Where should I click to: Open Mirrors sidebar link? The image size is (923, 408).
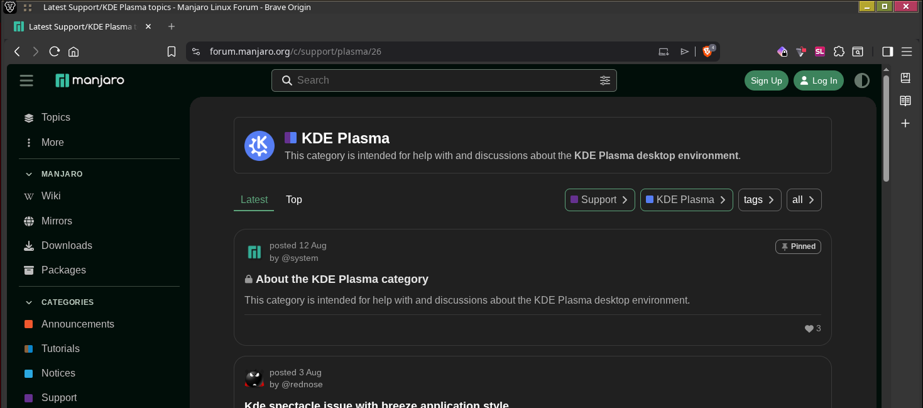pos(57,221)
